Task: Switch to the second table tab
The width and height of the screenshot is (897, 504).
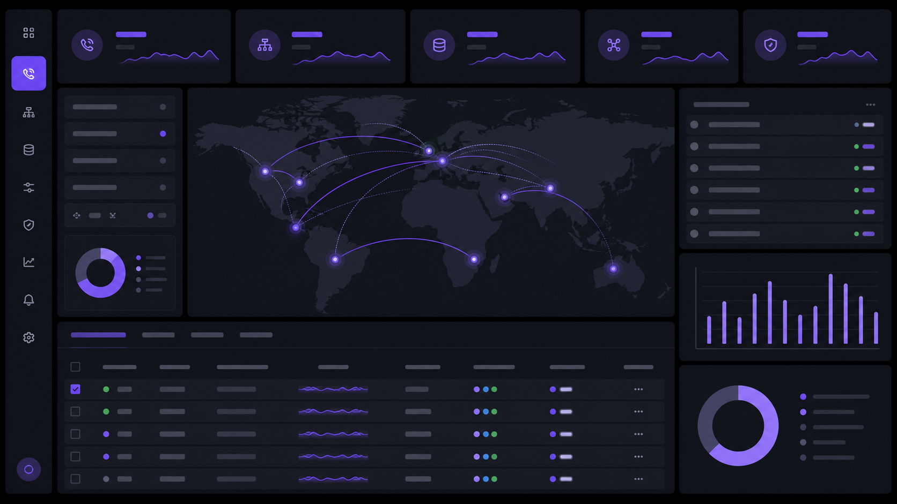Action: click(158, 335)
